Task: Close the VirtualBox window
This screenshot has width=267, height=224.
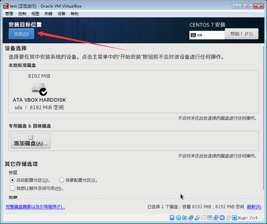Action: (258, 6)
